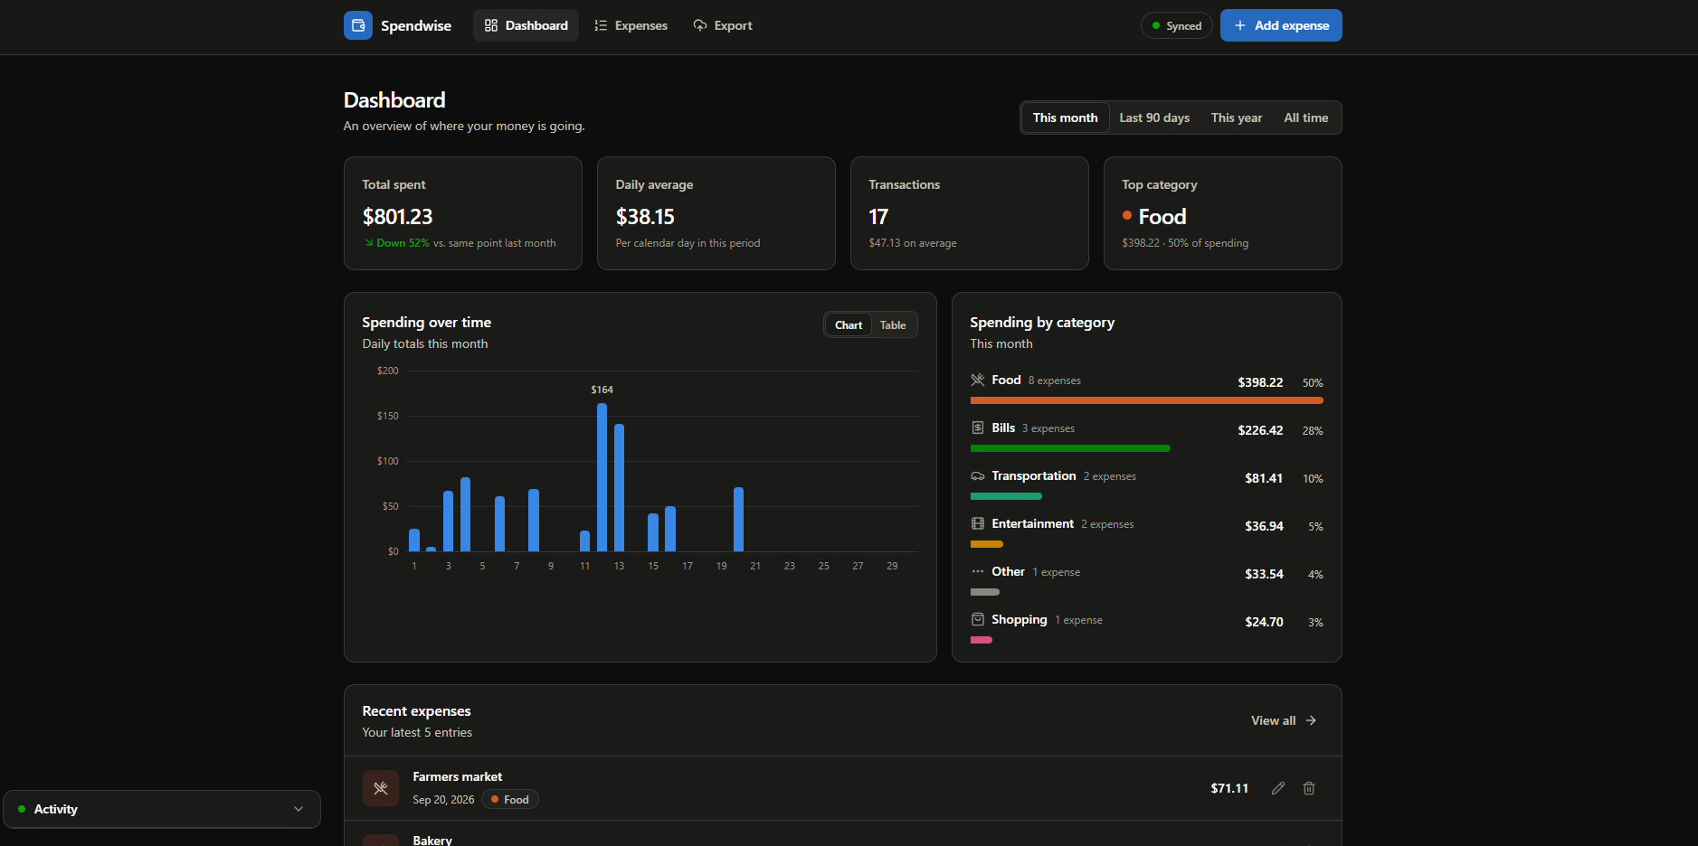The image size is (1698, 846).
Task: Click the $226.42 Bills amount
Action: (x=1260, y=430)
